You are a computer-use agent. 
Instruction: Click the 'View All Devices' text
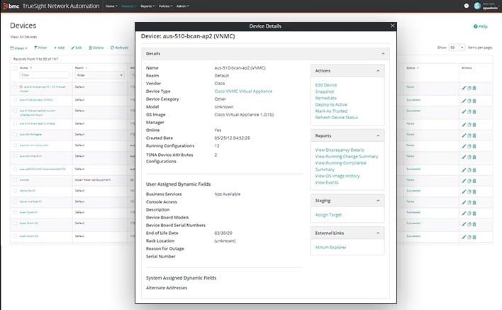[x=23, y=37]
